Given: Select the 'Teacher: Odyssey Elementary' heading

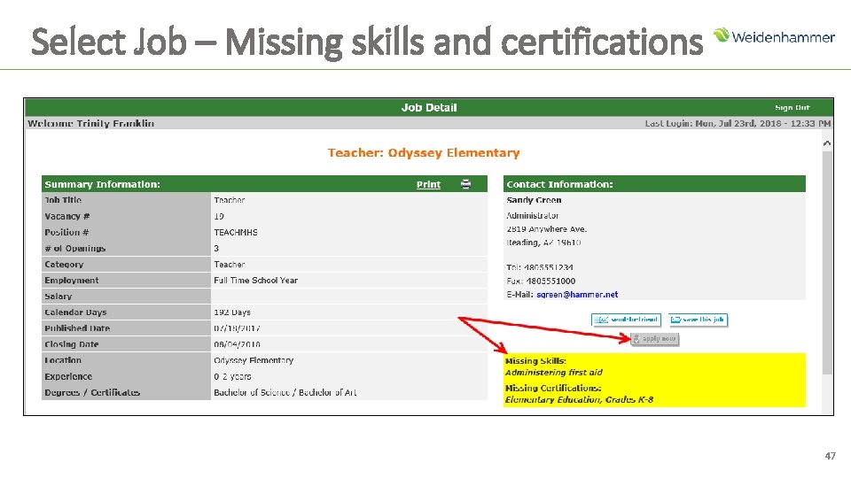Looking at the screenshot, I should coord(424,153).
